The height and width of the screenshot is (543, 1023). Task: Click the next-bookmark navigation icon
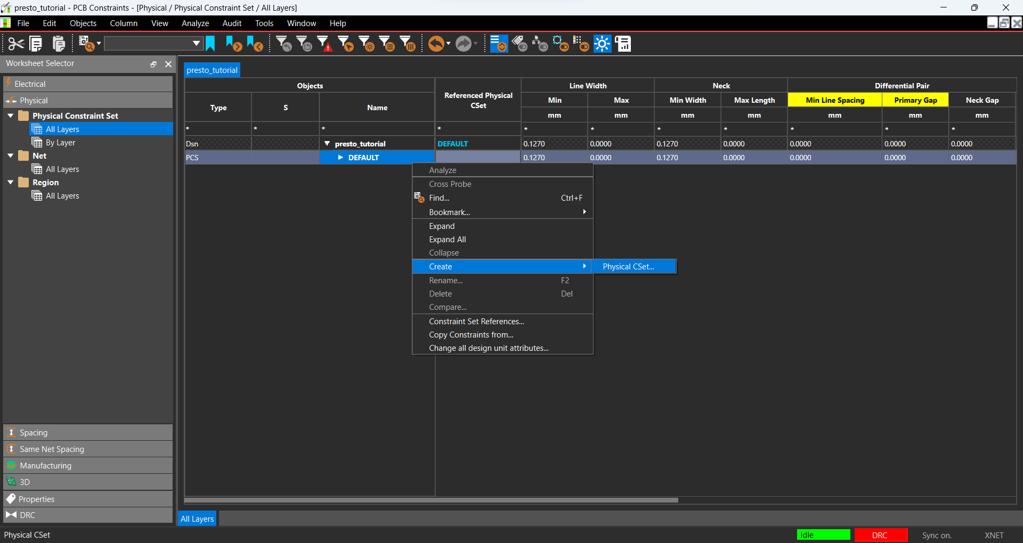coord(233,43)
